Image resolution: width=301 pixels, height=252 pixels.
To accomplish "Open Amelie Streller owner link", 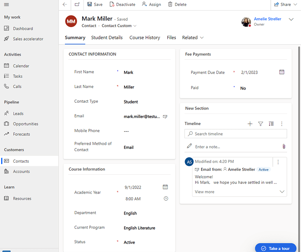I will click(x=267, y=19).
